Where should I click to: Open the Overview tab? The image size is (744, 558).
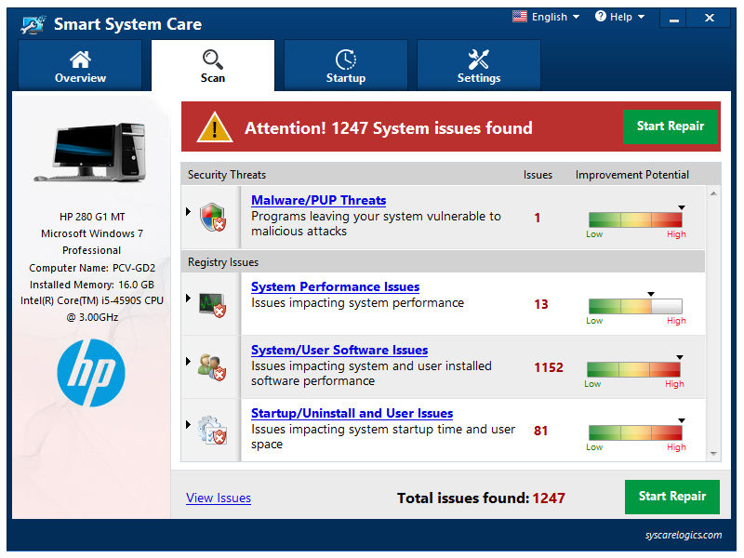pos(80,65)
